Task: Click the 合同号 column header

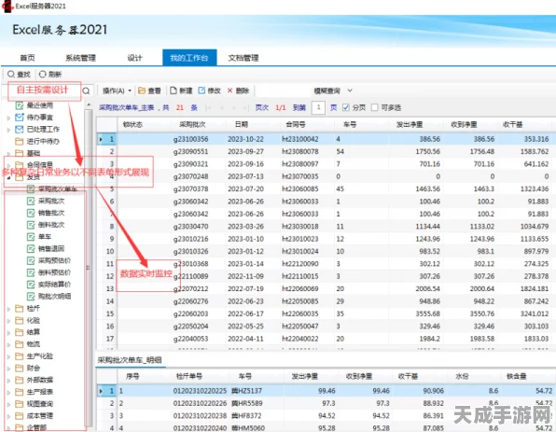Action: [296, 124]
